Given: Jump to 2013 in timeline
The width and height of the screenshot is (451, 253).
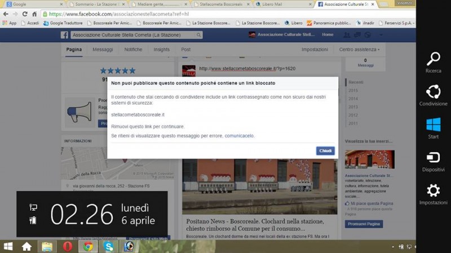Looking at the screenshot, I should pyautogui.click(x=353, y=107).
